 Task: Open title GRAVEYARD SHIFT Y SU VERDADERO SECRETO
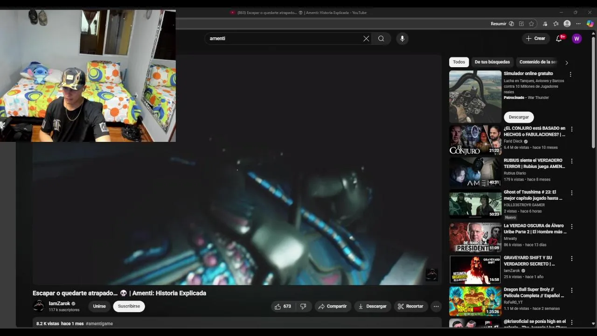pyautogui.click(x=529, y=261)
